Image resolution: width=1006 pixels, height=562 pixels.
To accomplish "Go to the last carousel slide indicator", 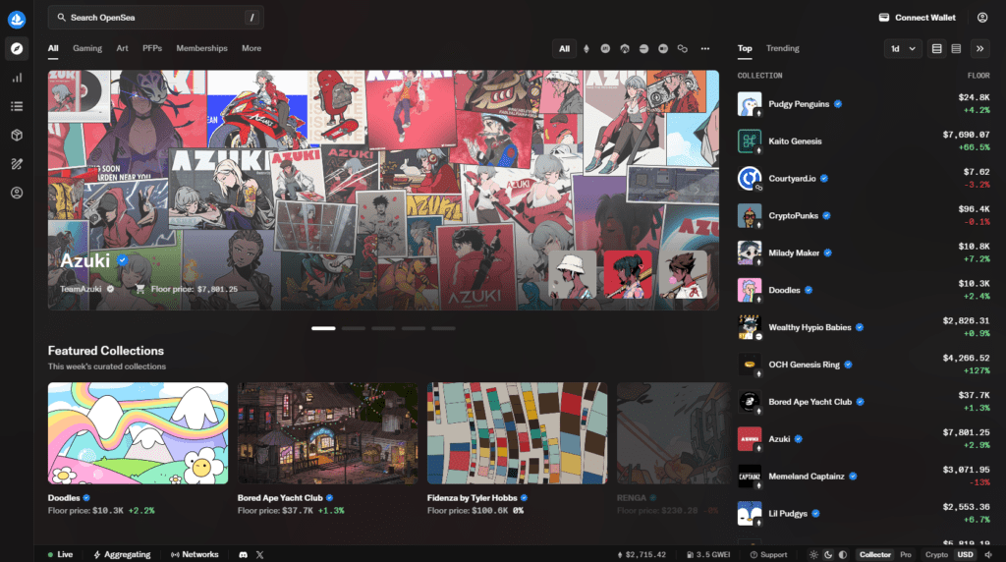I will [443, 328].
